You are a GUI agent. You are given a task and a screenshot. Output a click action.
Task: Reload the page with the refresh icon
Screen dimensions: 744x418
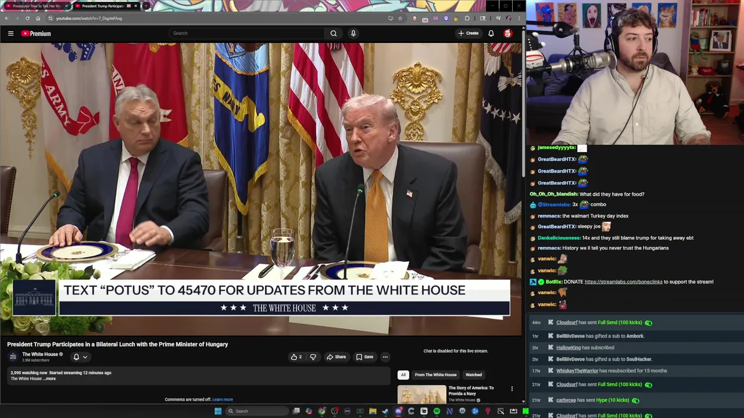[x=27, y=18]
